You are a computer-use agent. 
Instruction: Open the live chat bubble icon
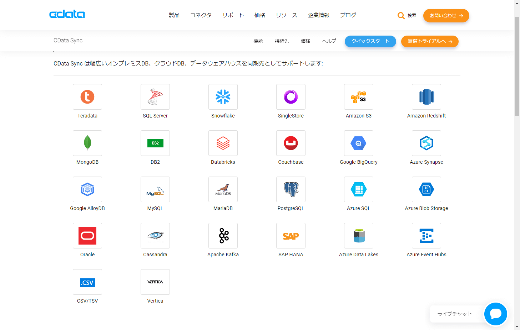click(496, 314)
